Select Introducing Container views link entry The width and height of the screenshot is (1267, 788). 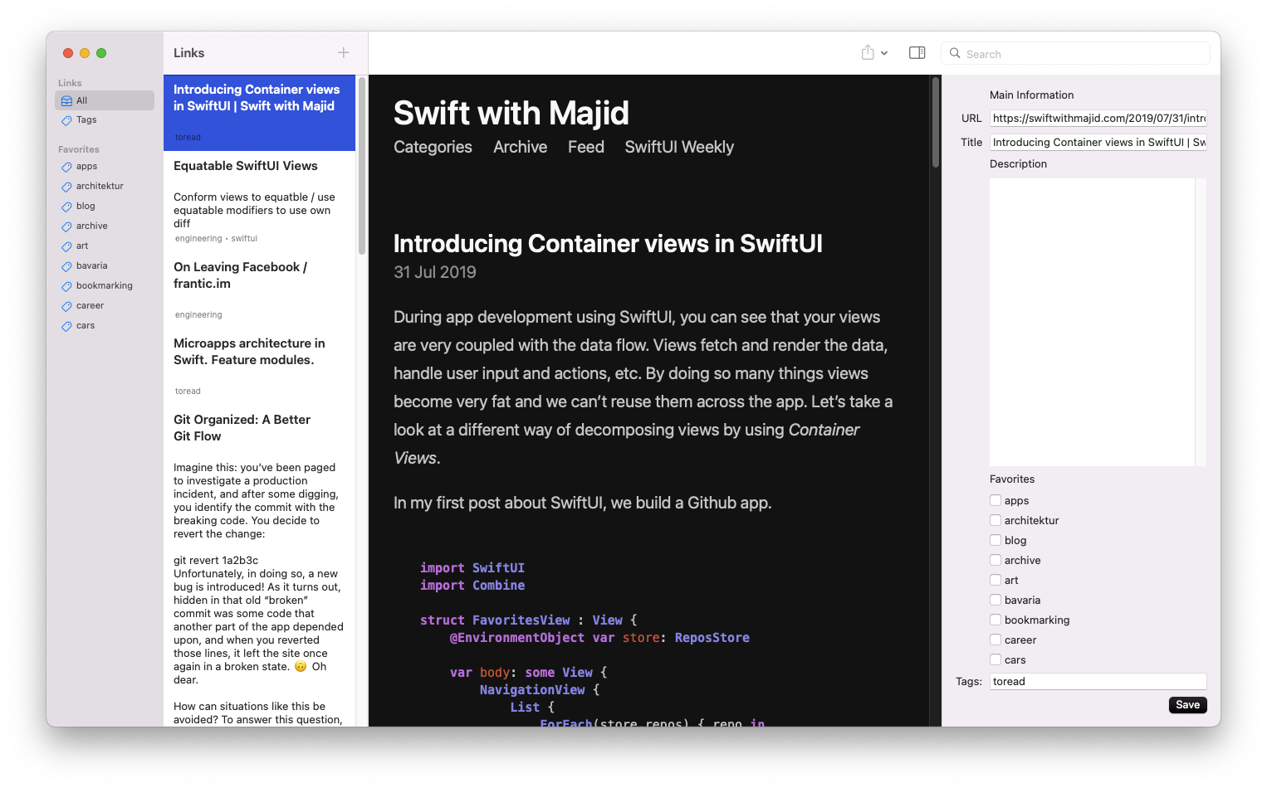coord(259,113)
